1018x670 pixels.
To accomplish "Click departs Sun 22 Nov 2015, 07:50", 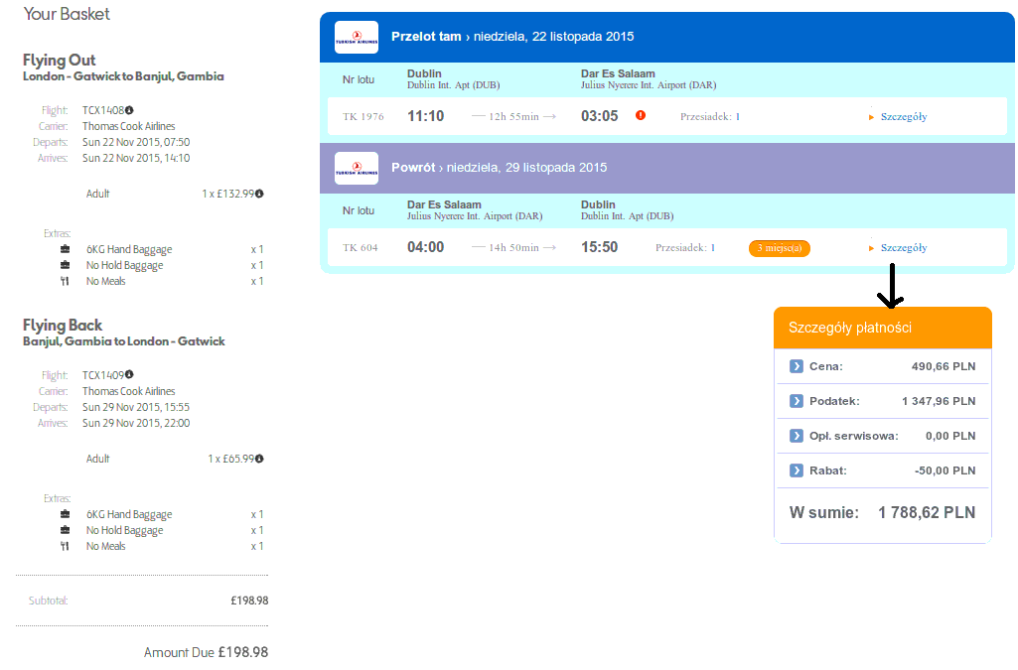I will 136,142.
